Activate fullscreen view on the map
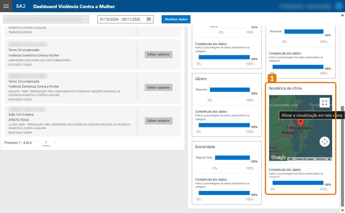The image size is (345, 213). (324, 102)
